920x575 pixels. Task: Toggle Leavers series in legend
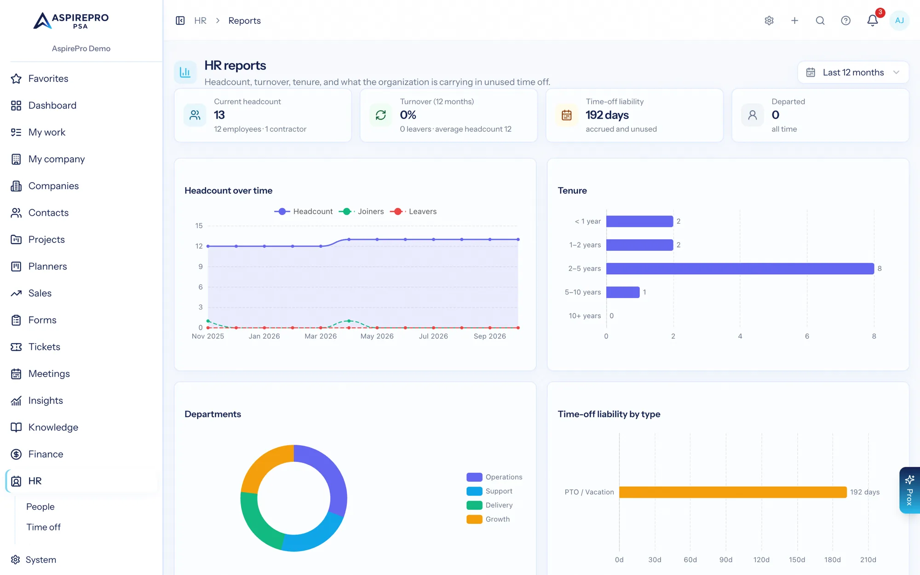(x=413, y=212)
